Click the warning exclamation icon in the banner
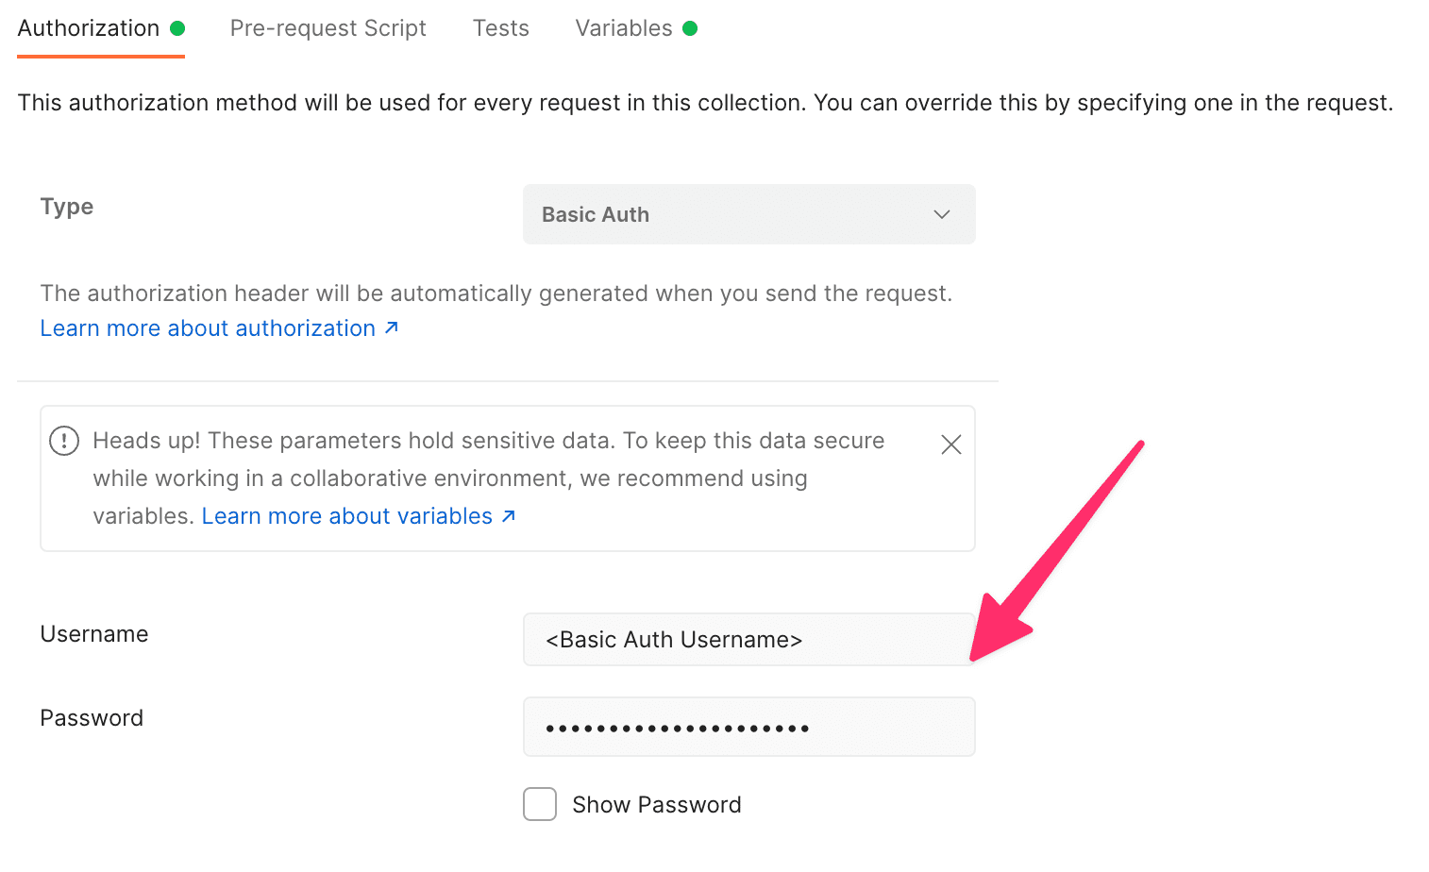Image resolution: width=1429 pixels, height=872 pixels. [63, 440]
